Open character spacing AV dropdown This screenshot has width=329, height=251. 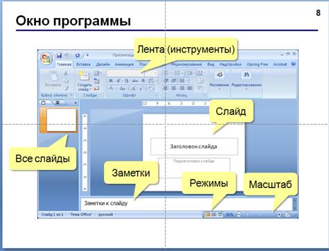(x=152, y=80)
